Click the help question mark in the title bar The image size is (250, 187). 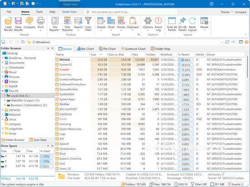(x=211, y=4)
